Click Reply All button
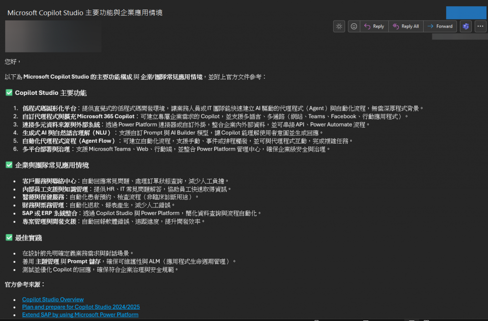 406,26
